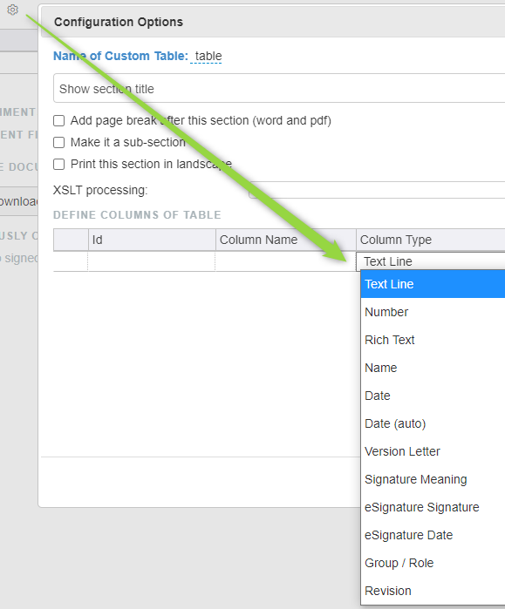Pick Revision column type
Image resolution: width=505 pixels, height=609 pixels.
click(433, 591)
